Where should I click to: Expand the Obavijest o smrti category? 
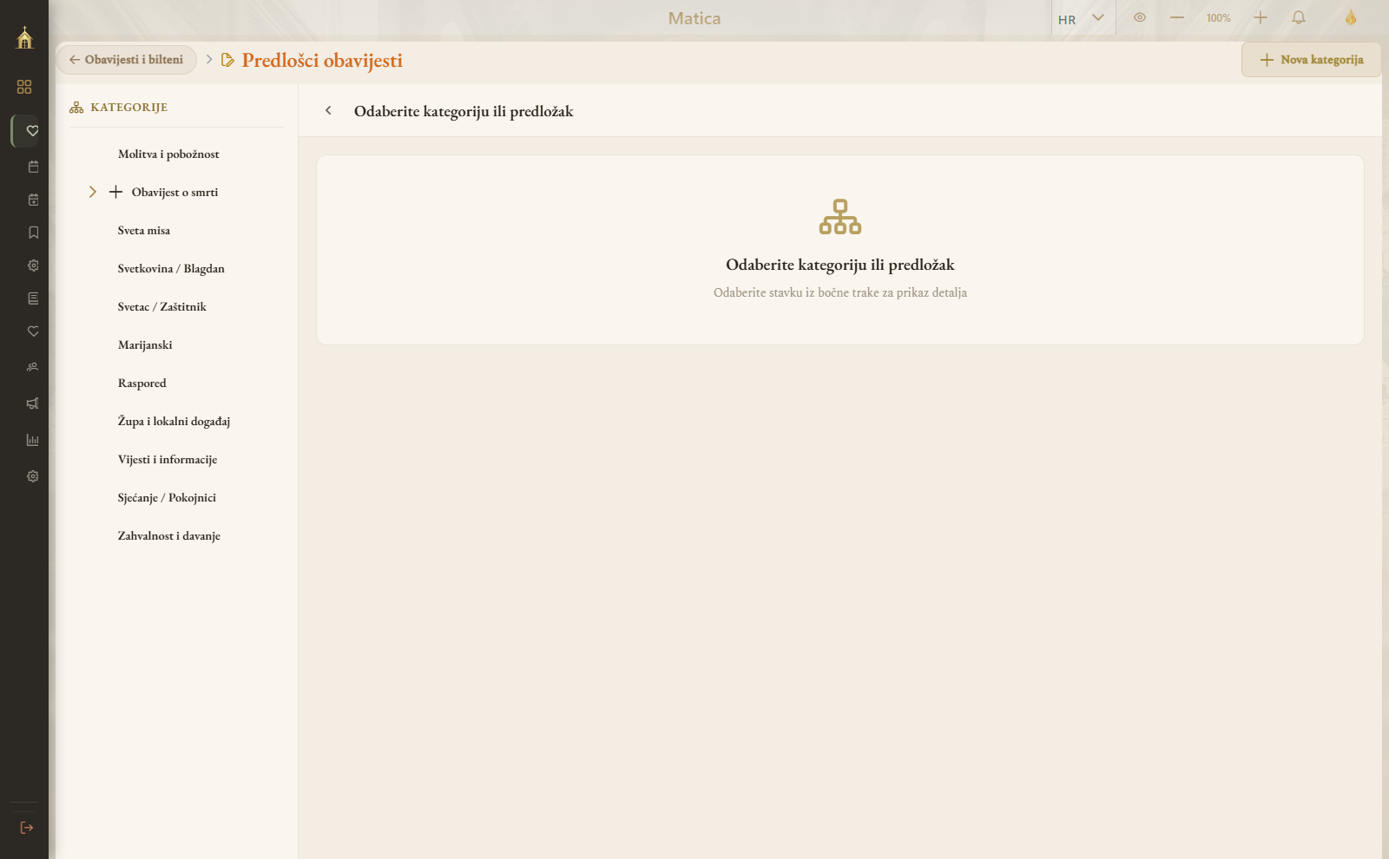[x=92, y=192]
